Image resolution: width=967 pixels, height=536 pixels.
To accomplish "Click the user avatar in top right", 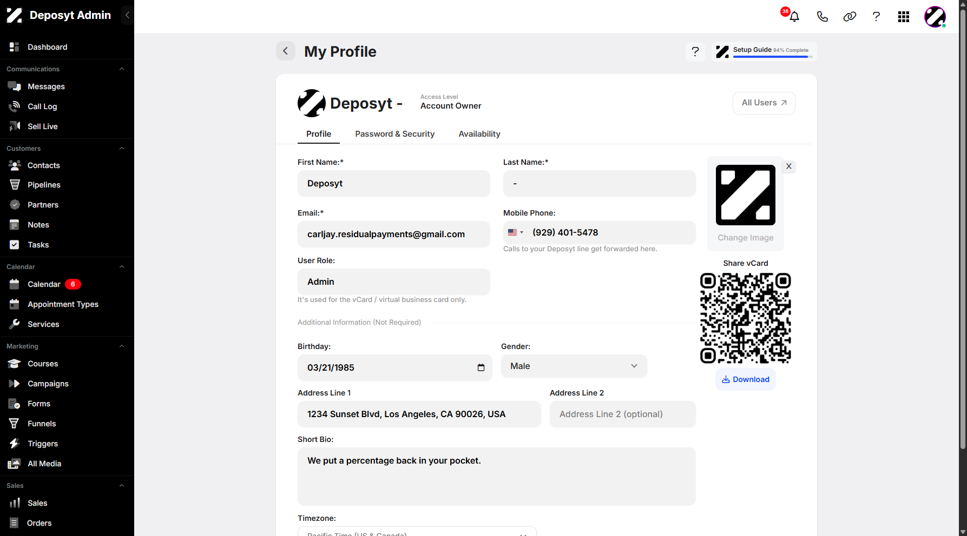I will coord(935,17).
